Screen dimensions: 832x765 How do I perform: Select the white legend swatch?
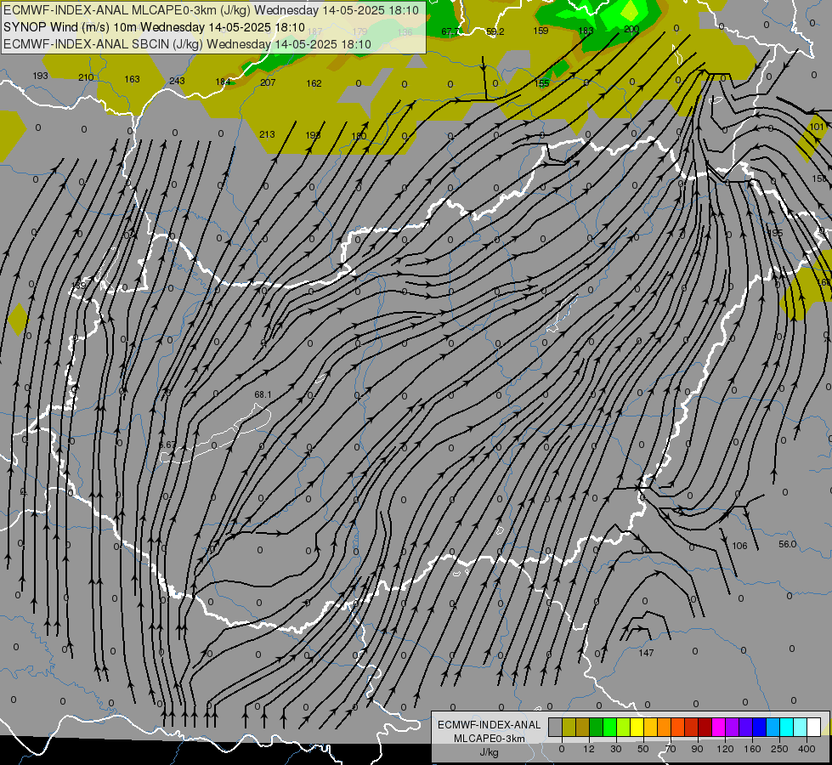click(814, 727)
